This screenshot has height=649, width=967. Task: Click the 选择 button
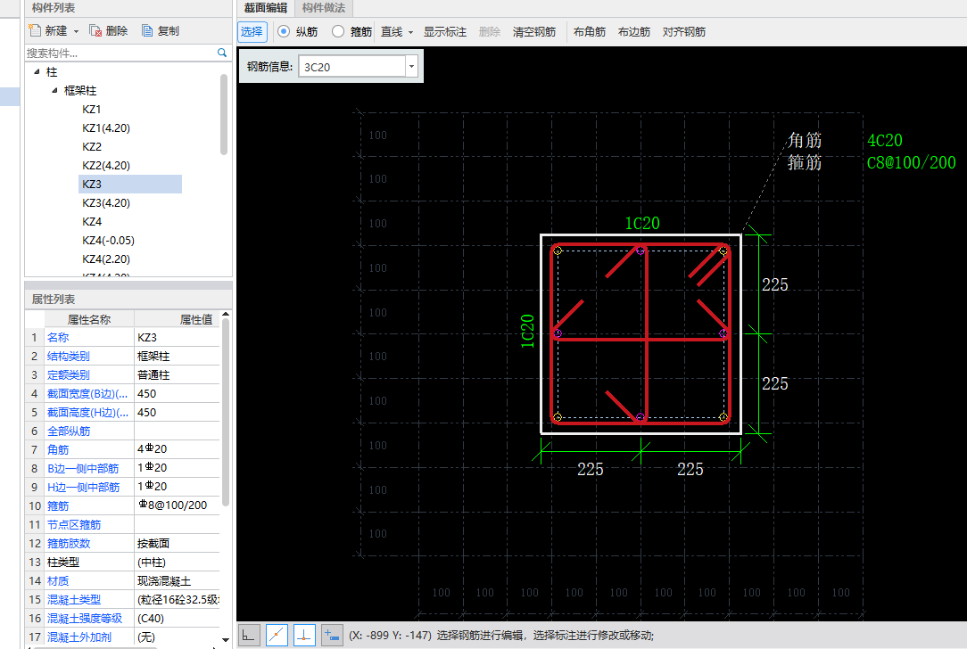click(252, 31)
